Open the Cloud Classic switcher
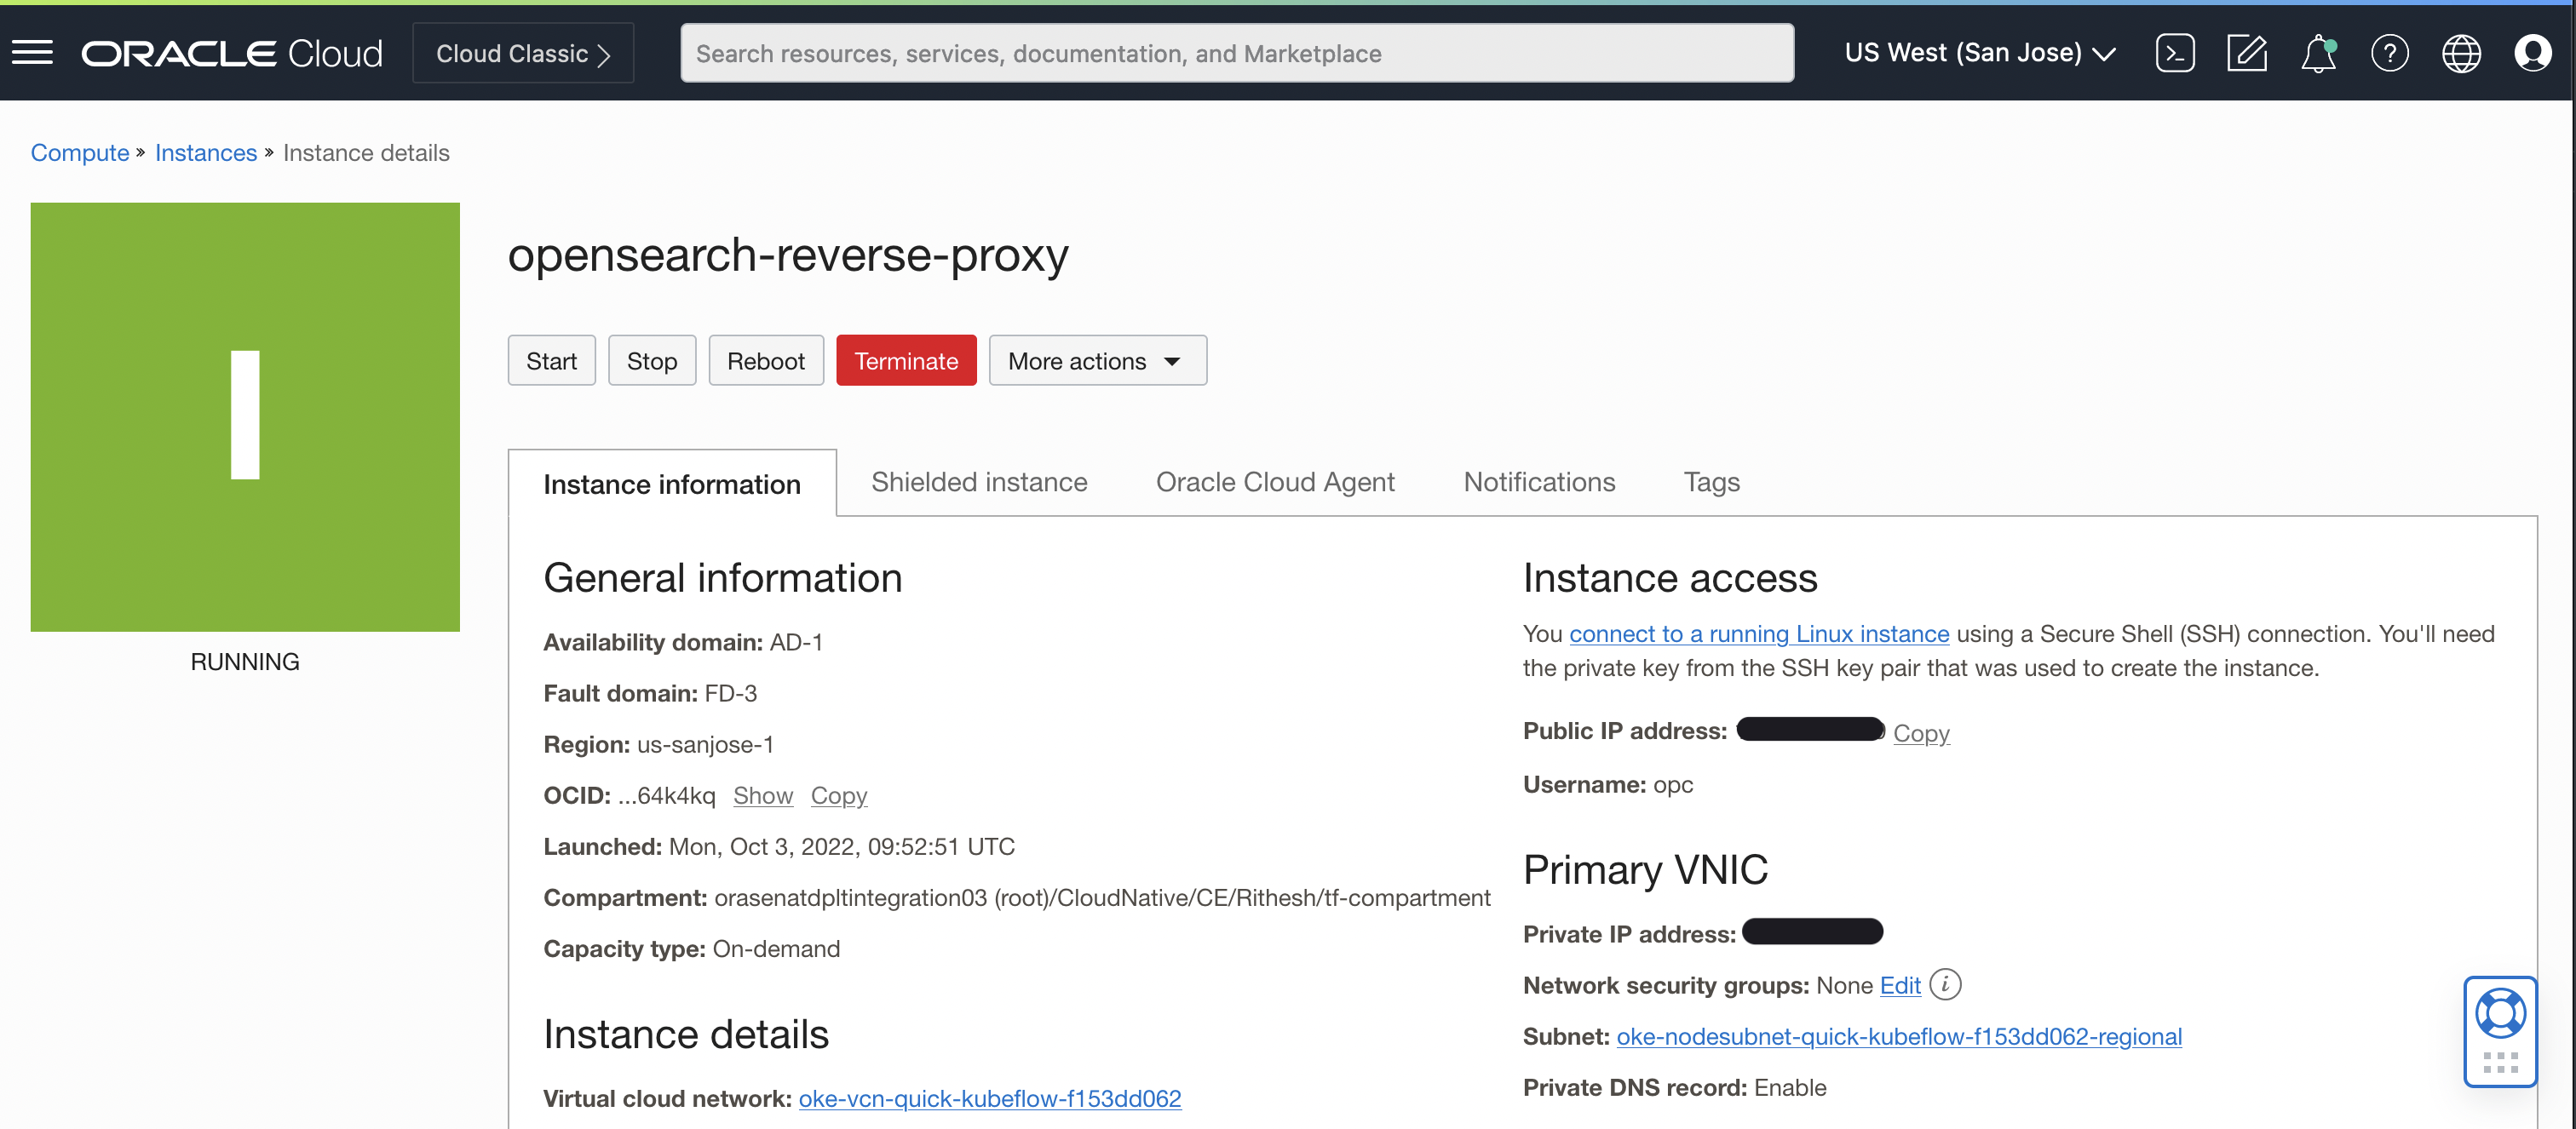 coord(522,52)
